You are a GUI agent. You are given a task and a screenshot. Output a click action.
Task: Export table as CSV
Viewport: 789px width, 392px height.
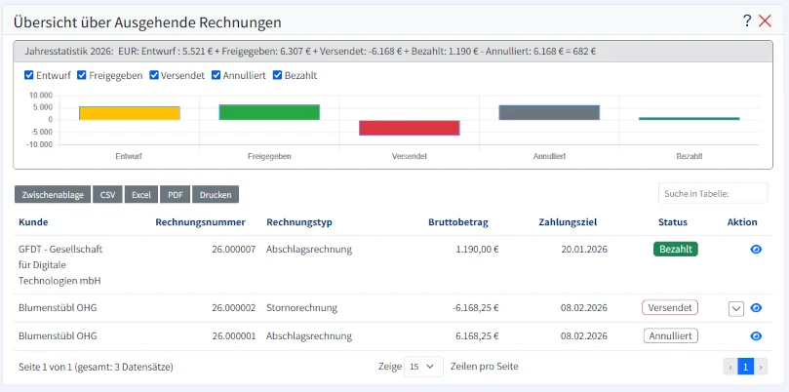pyautogui.click(x=107, y=195)
